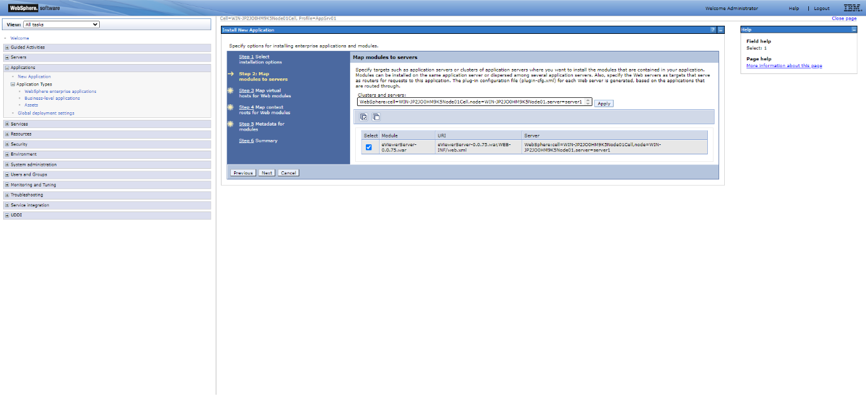Click the IBM logo in the banner

[851, 8]
